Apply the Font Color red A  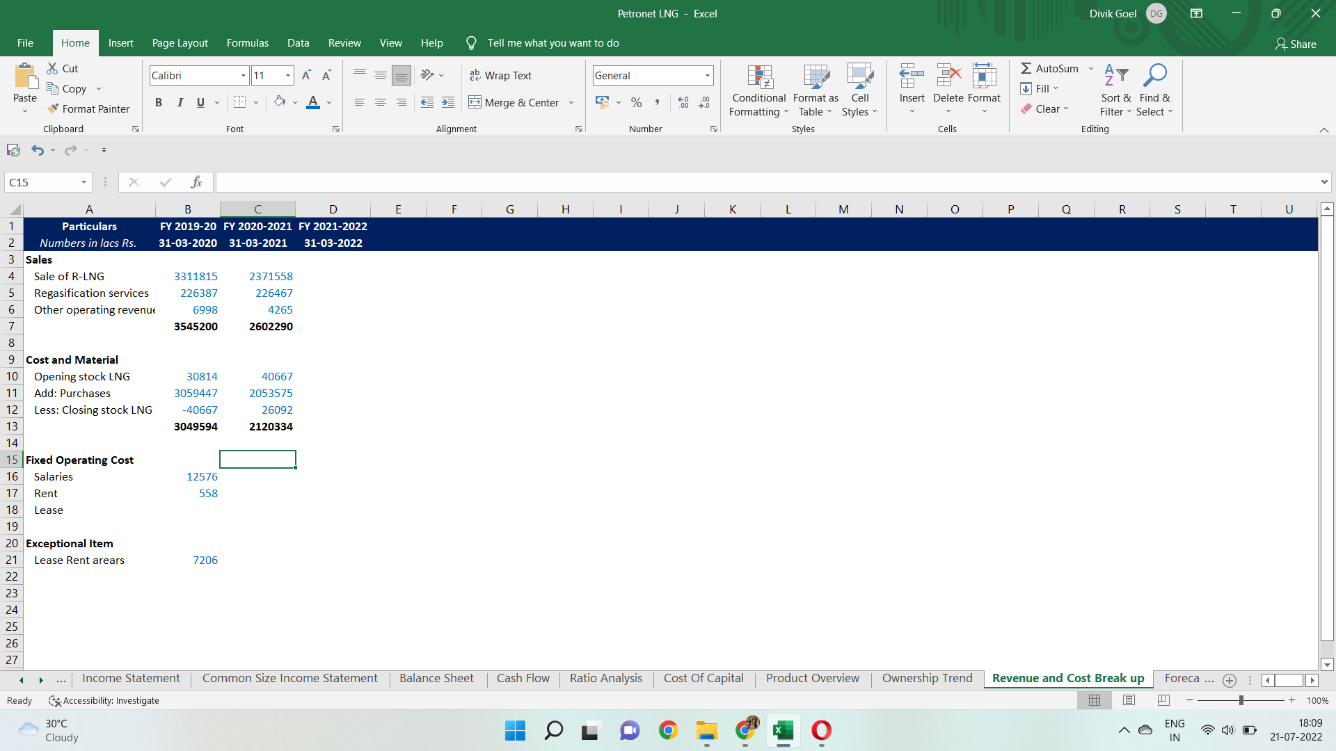pyautogui.click(x=313, y=102)
